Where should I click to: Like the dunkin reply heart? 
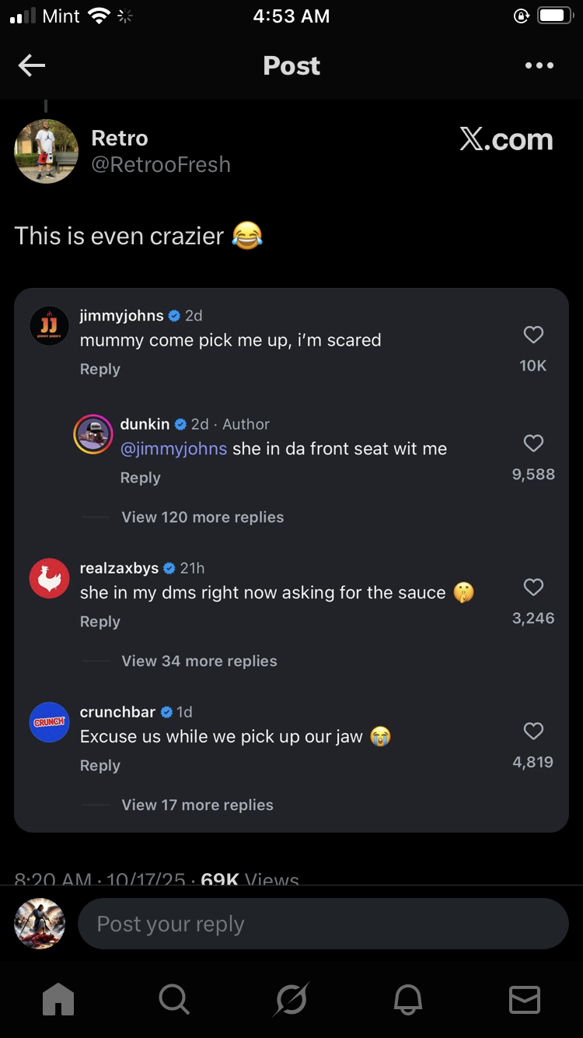(533, 443)
